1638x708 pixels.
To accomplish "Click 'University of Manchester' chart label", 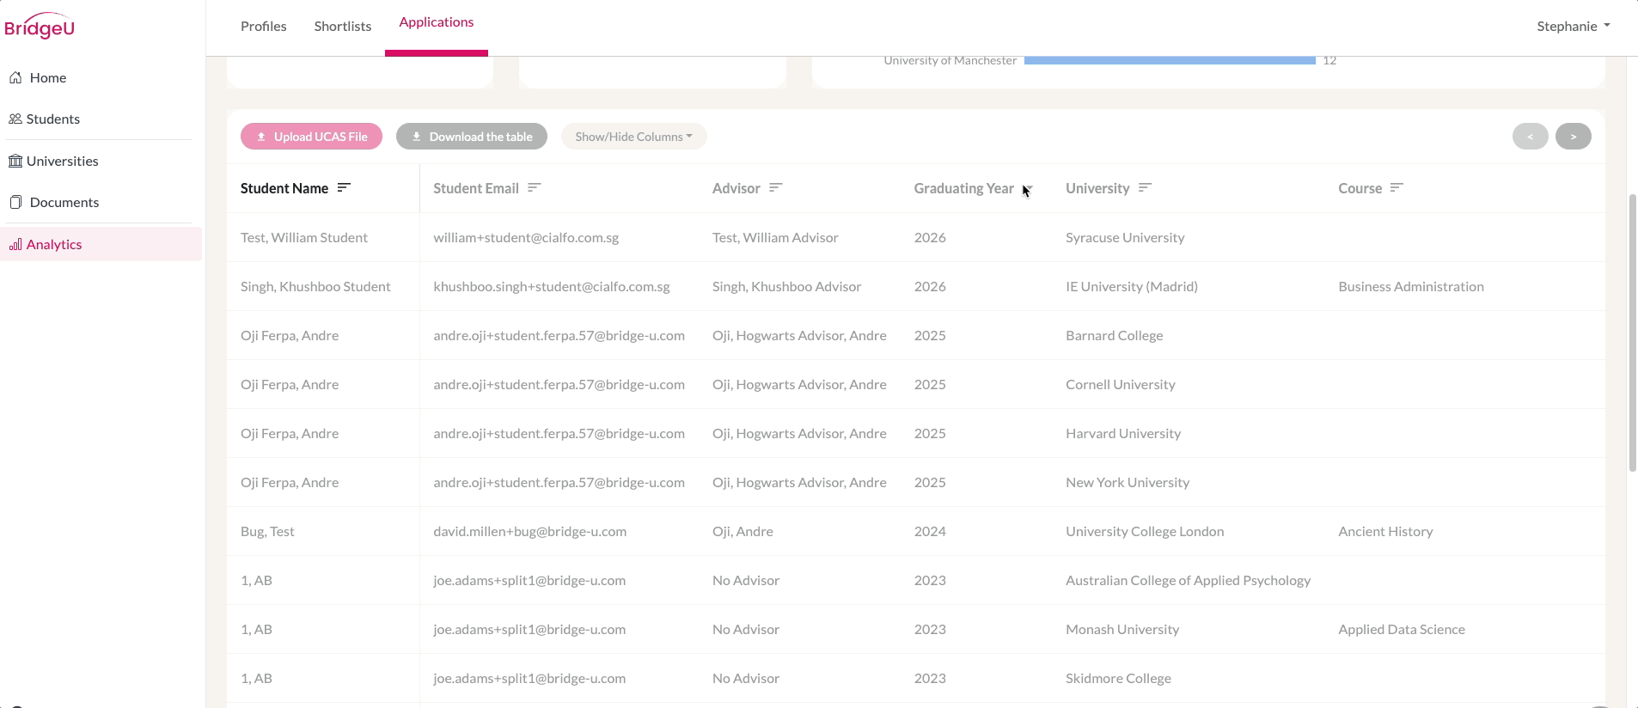I will tap(950, 60).
